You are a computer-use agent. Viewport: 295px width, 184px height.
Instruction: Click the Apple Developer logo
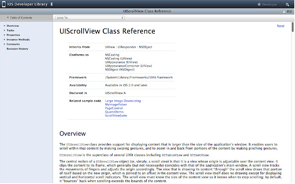click(259, 4)
